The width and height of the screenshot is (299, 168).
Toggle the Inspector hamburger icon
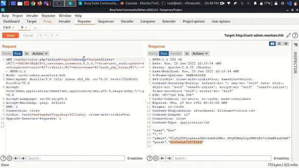click(x=296, y=45)
